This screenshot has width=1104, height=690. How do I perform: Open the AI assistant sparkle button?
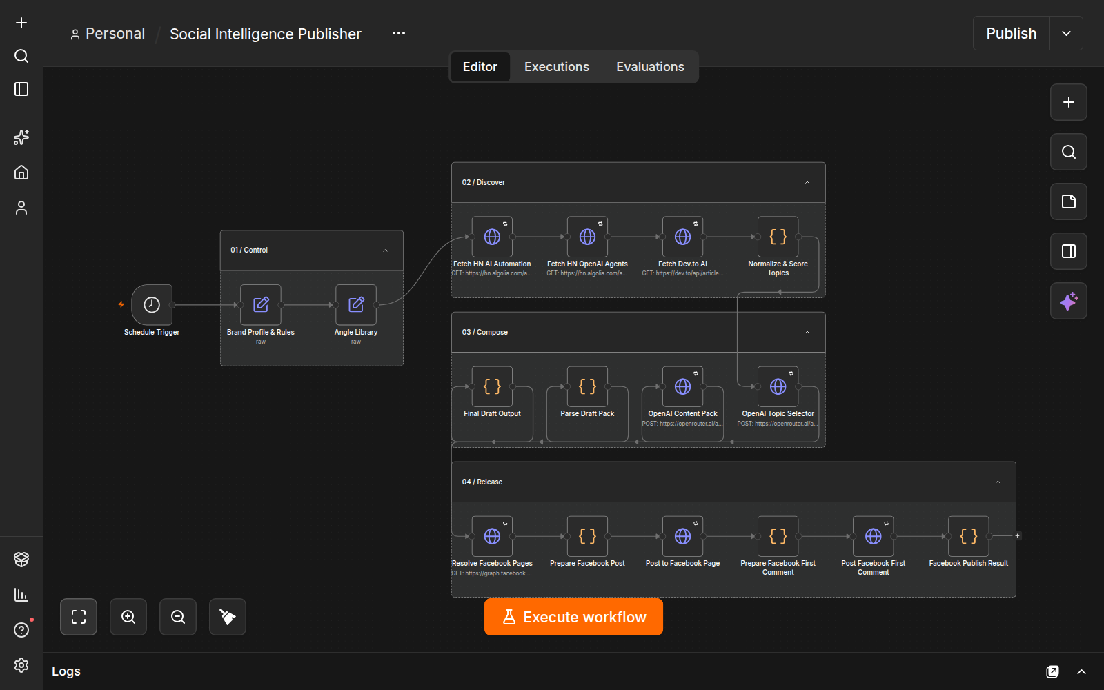1069,301
